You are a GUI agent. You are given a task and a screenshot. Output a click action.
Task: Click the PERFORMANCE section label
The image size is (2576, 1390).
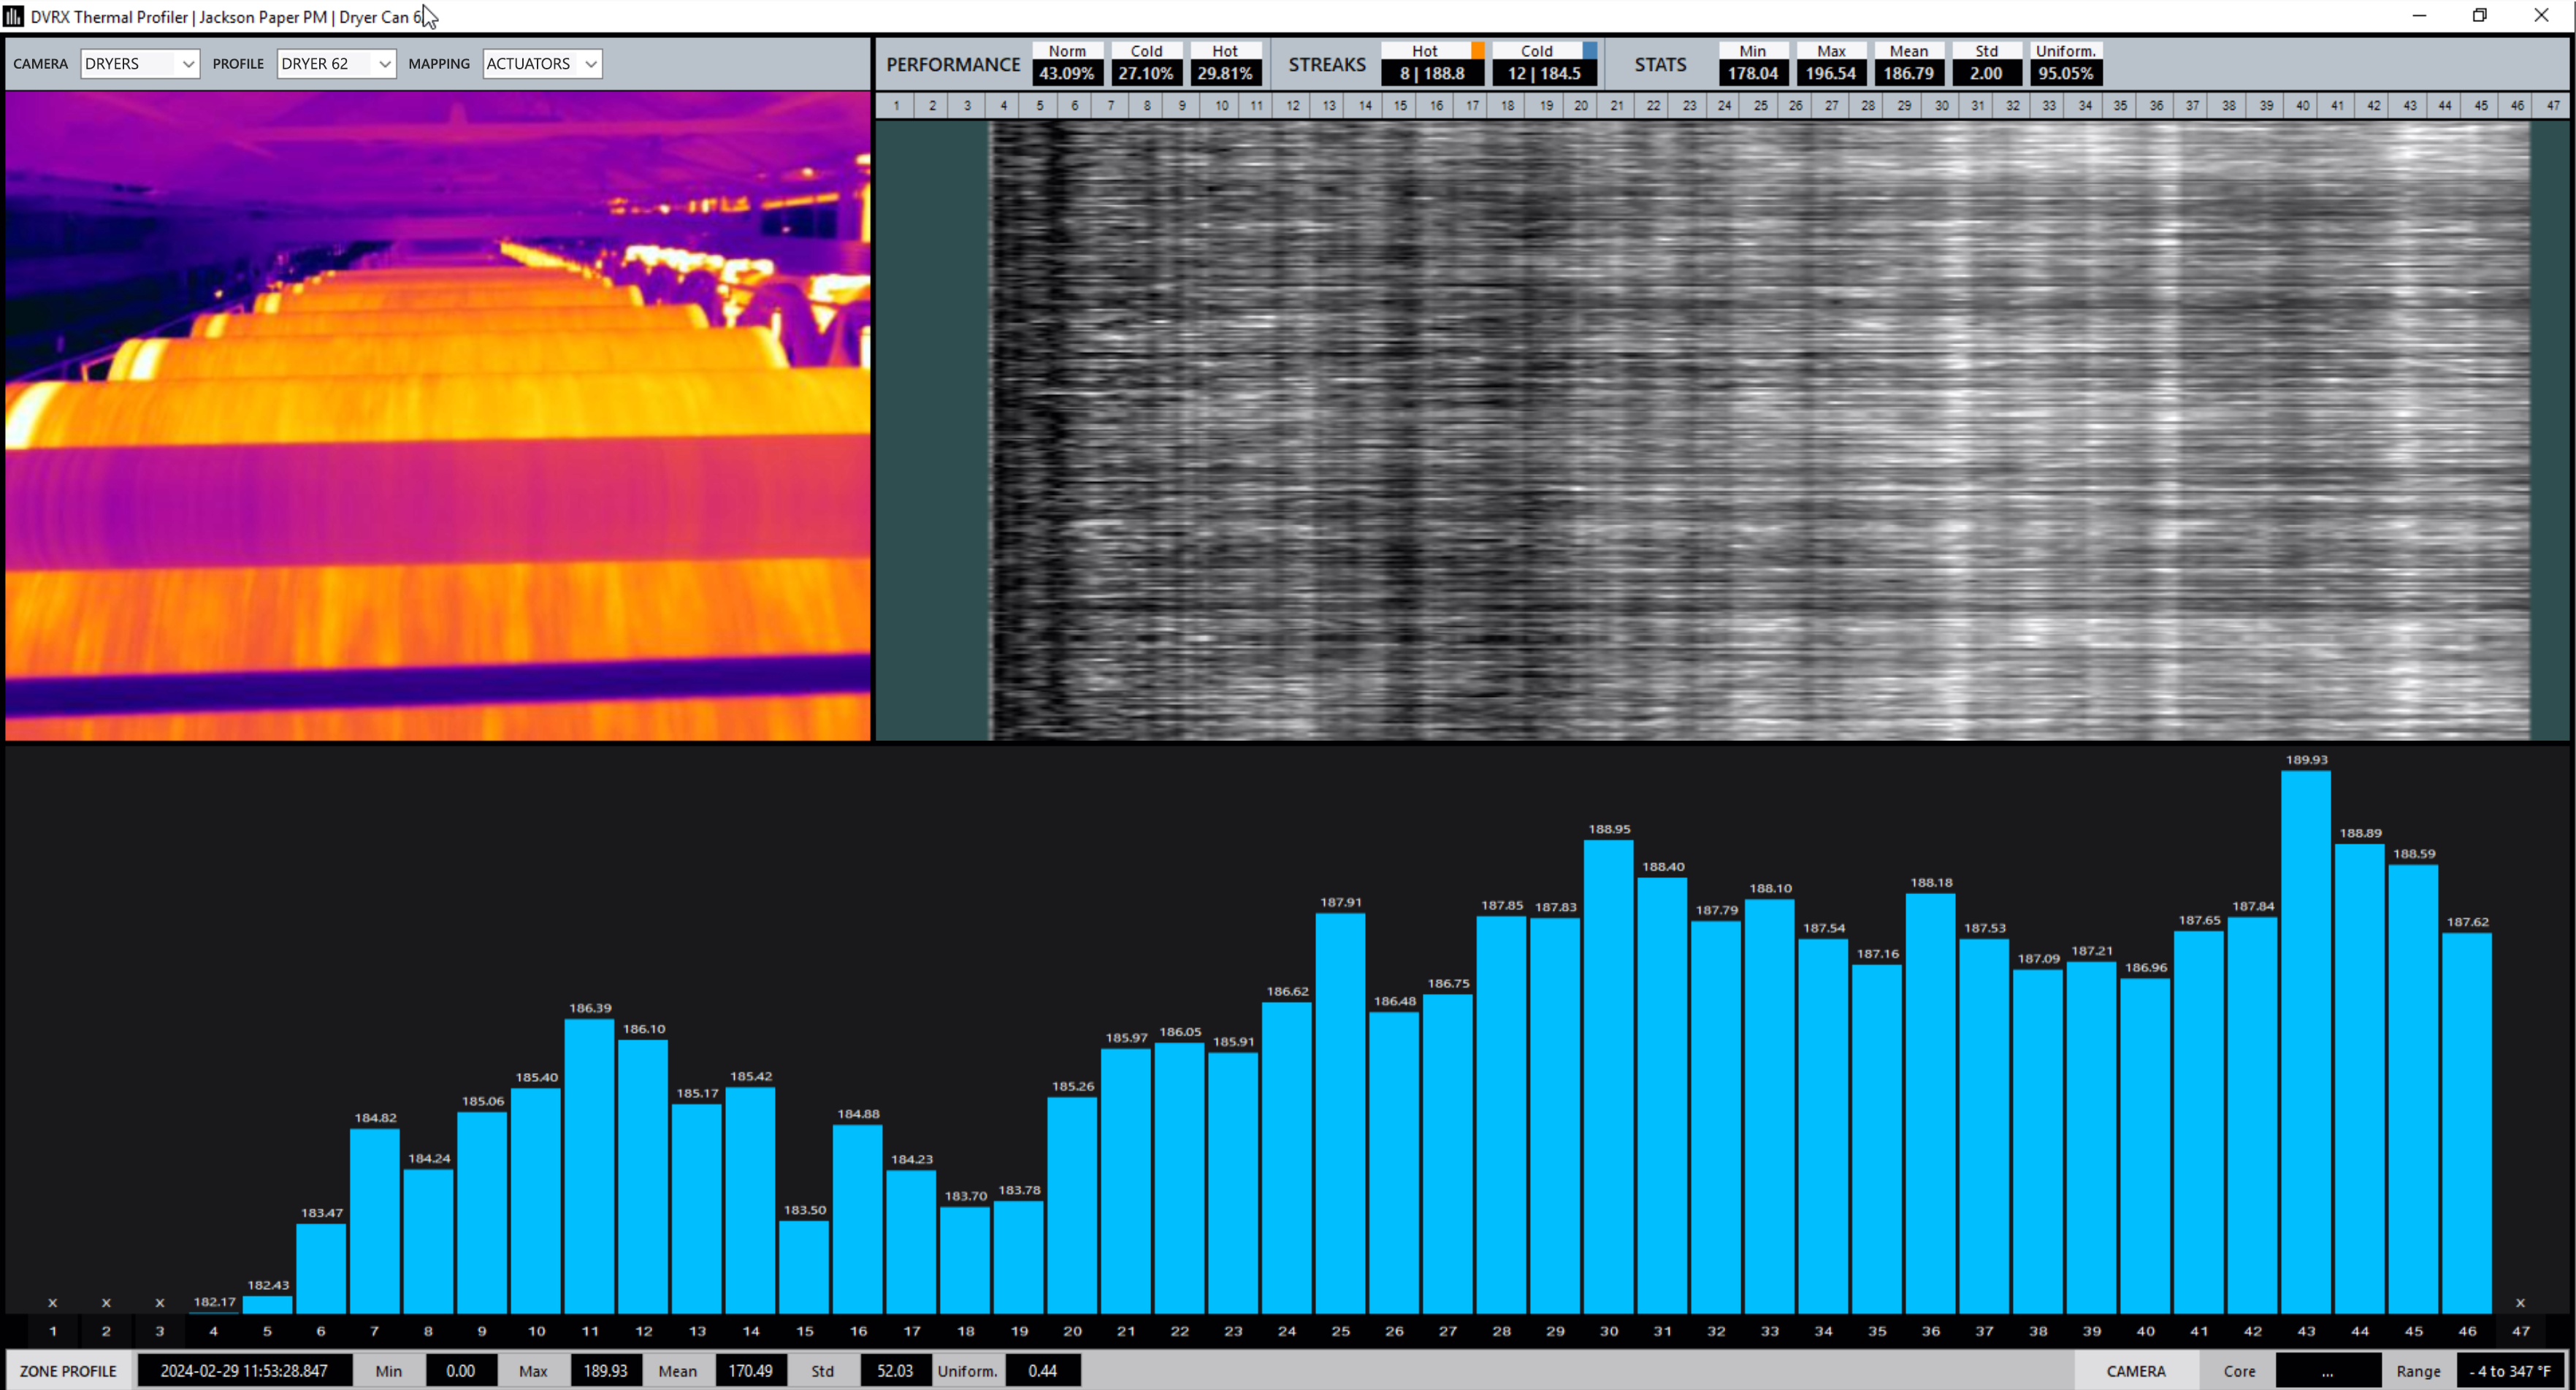click(x=953, y=64)
